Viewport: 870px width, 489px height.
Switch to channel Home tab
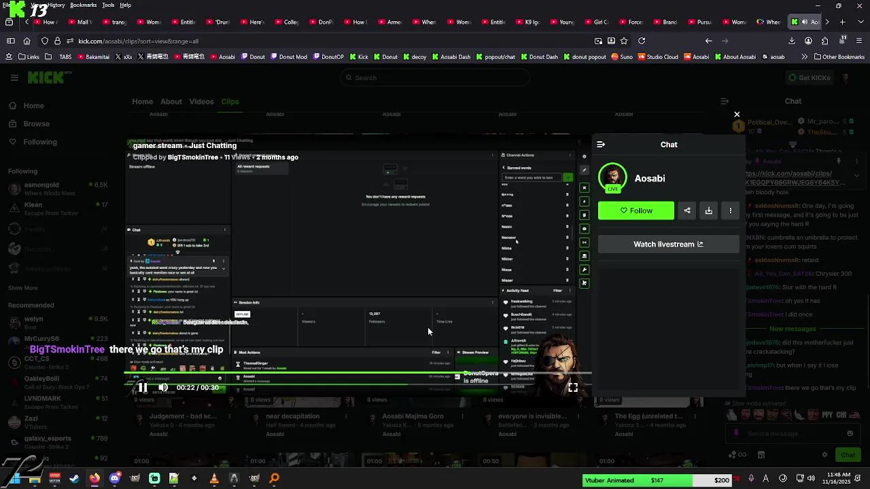point(142,102)
